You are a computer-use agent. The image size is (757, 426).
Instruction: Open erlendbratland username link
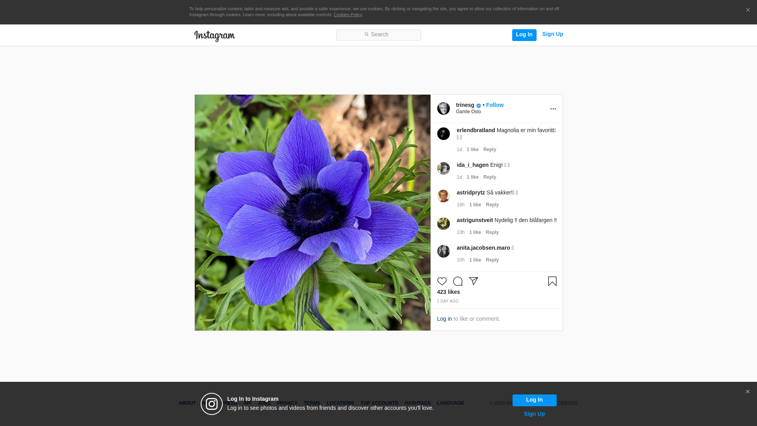[475, 130]
